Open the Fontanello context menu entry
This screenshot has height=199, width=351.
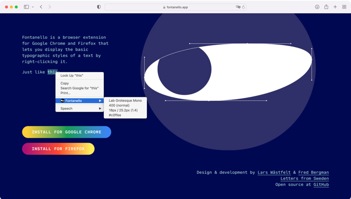(x=79, y=101)
